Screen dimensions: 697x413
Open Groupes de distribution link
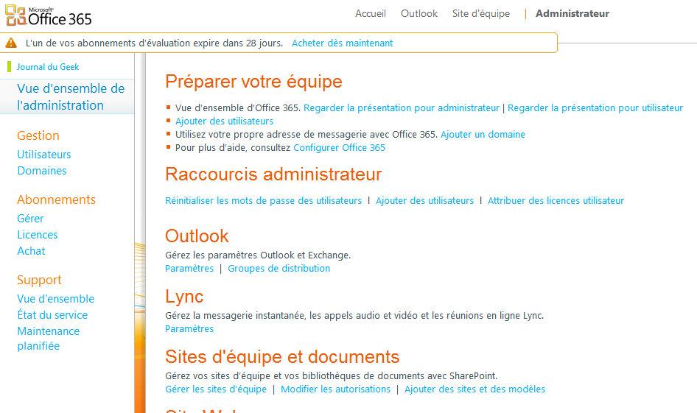279,269
